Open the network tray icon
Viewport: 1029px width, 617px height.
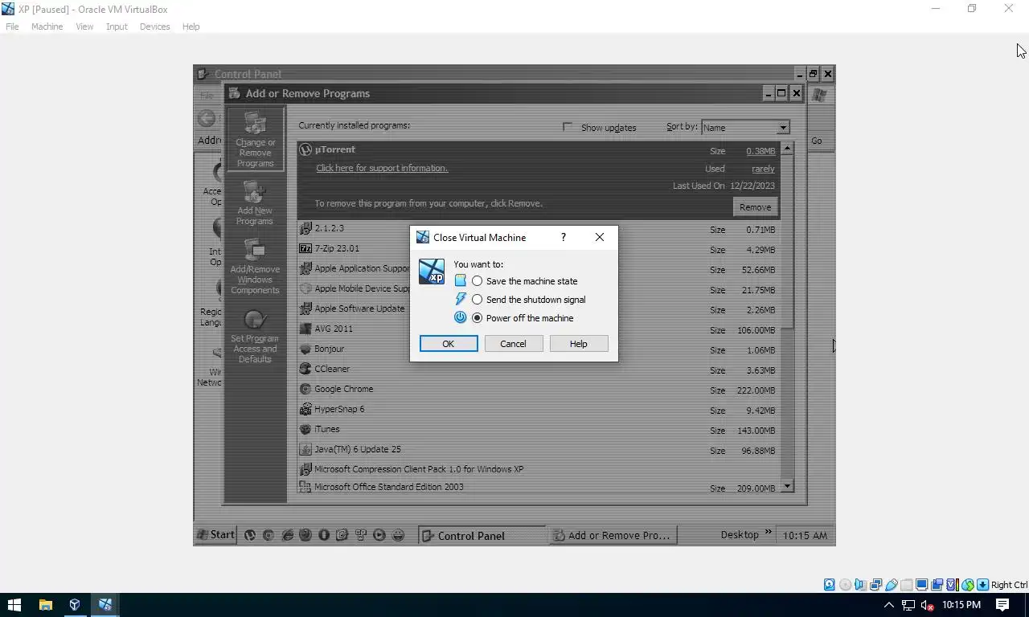click(x=908, y=605)
